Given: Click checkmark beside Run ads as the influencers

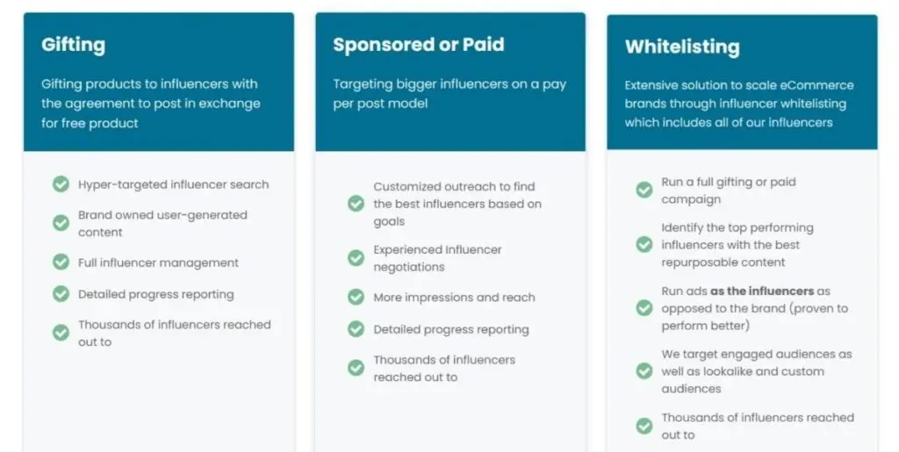Looking at the screenshot, I should point(644,308).
